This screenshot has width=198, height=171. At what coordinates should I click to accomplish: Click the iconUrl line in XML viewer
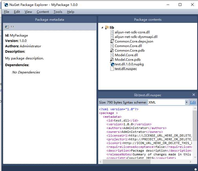click(x=149, y=143)
